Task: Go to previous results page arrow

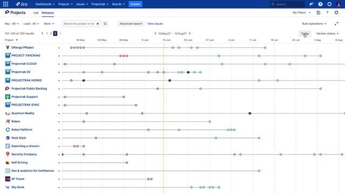Action: click(x=42, y=33)
